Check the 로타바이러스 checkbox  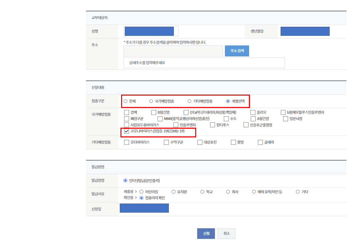(127, 142)
